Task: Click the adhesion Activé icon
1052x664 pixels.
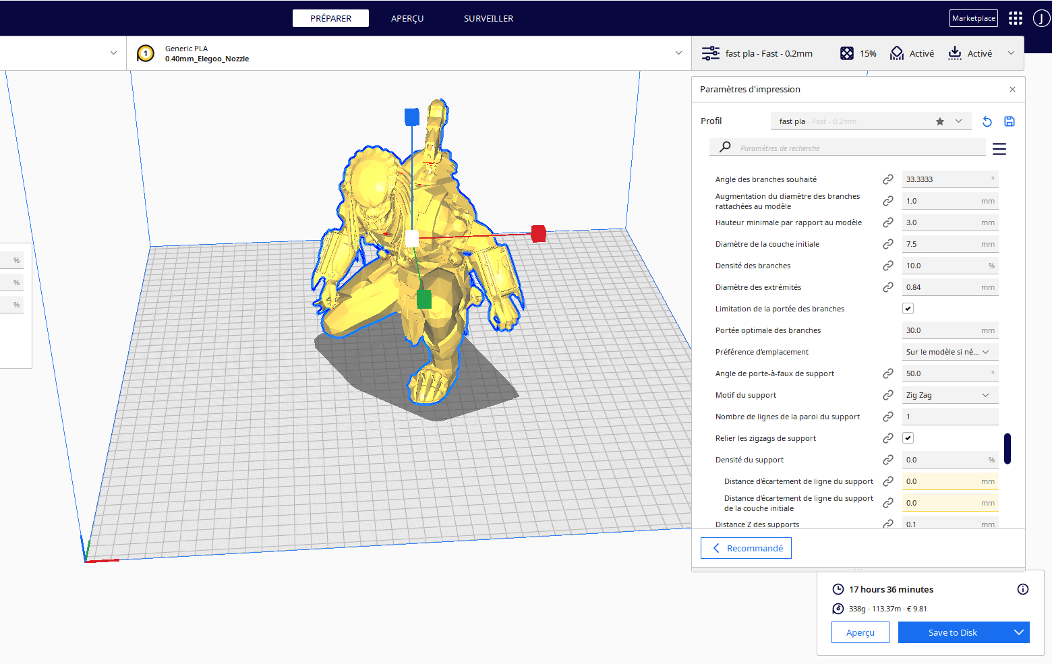Action: coord(955,53)
